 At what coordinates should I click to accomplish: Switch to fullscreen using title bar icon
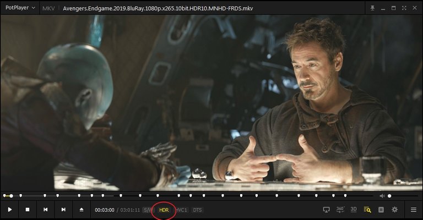click(404, 8)
